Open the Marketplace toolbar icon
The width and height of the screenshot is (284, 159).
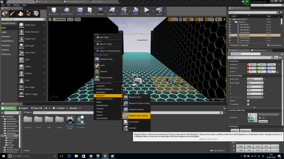(90, 11)
